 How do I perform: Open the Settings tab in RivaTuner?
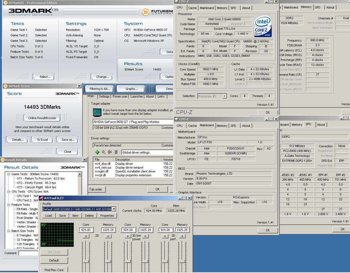(104, 96)
